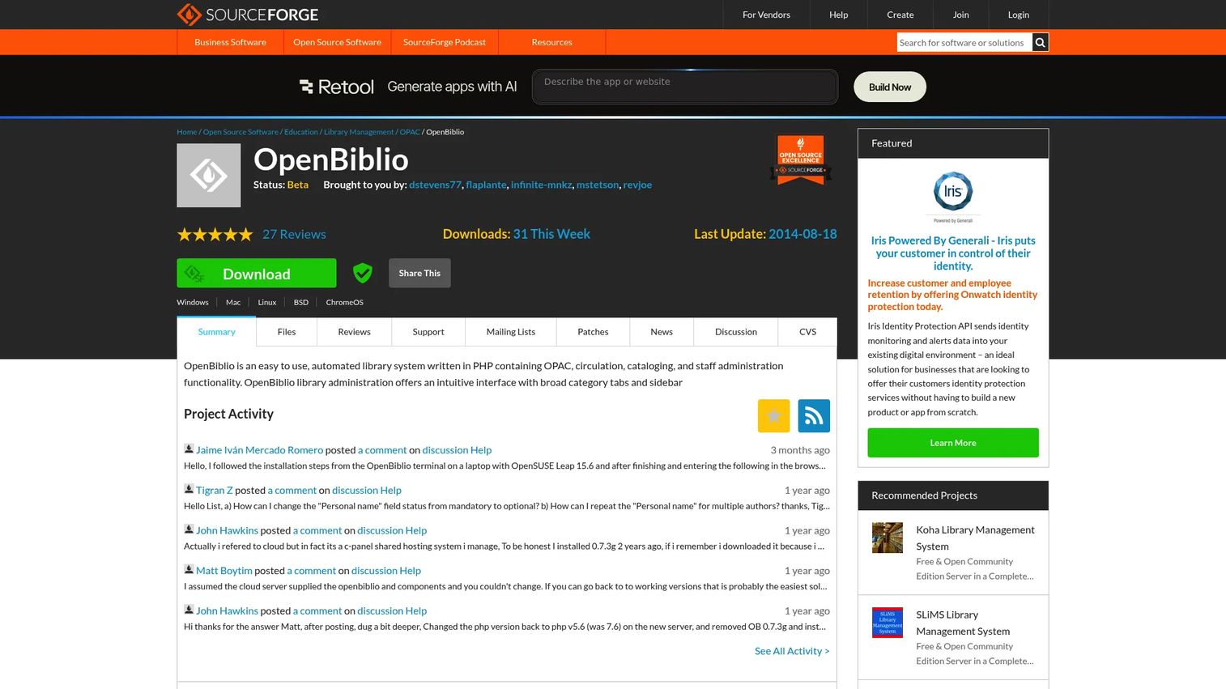Open the SLiMS Library Management thumbnail
Viewport: 1226px width, 689px height.
coord(888,623)
